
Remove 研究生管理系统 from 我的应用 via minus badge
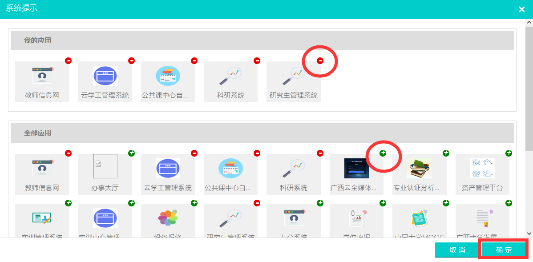pyautogui.click(x=320, y=60)
